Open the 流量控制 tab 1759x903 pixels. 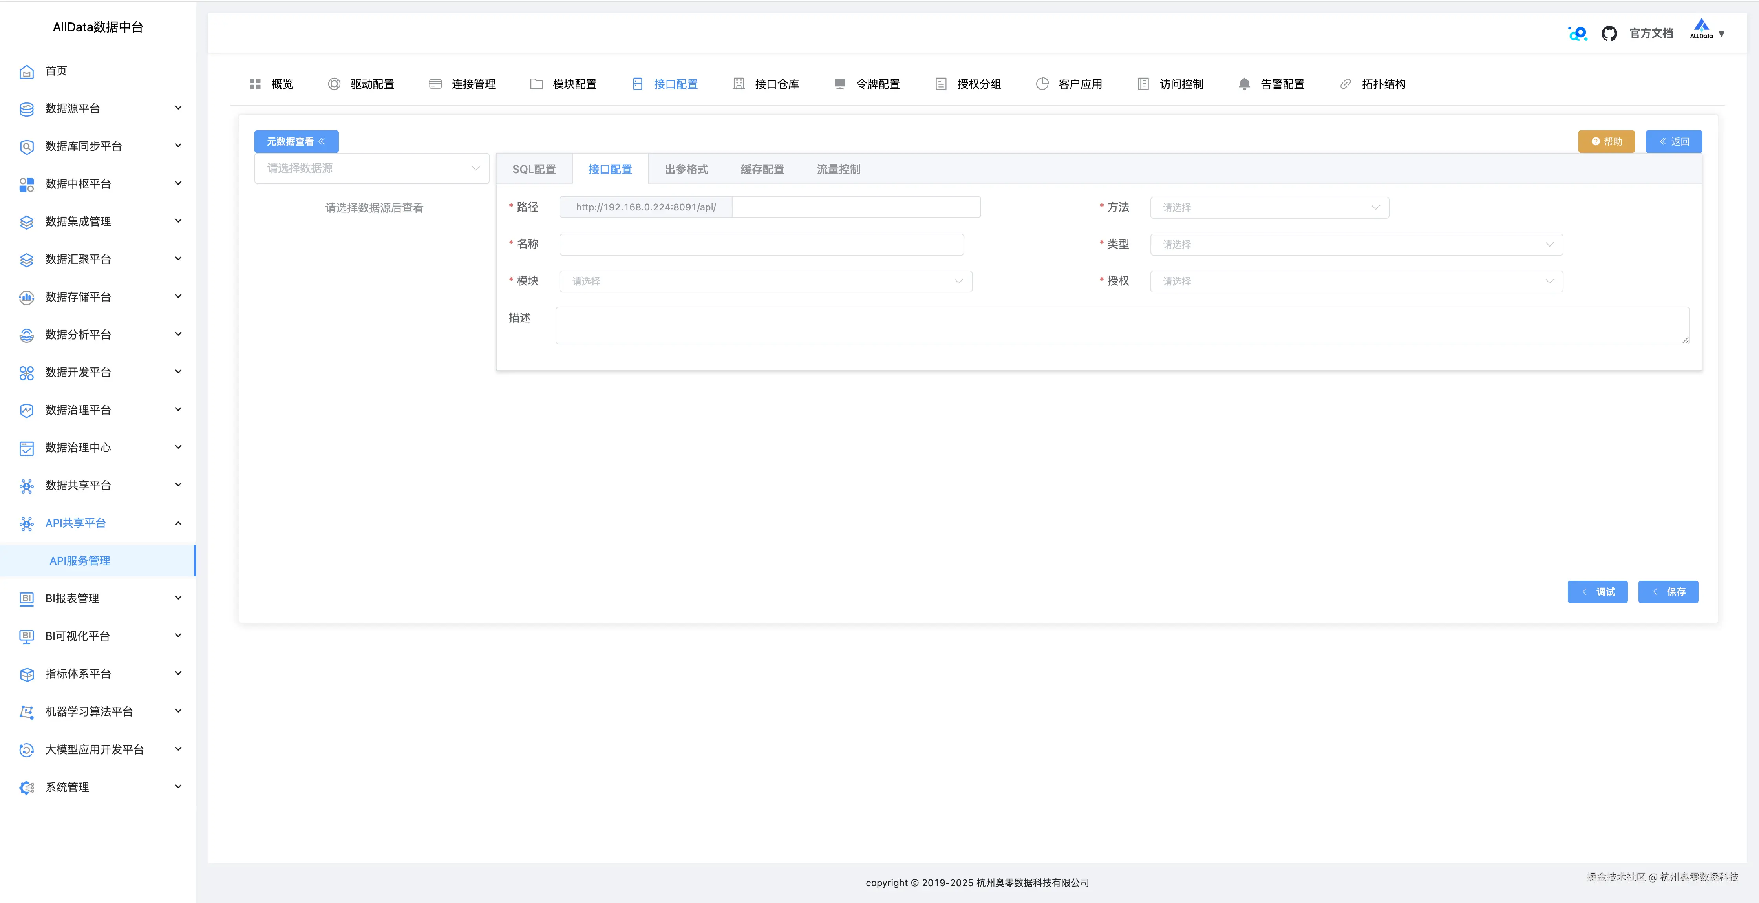pyautogui.click(x=838, y=169)
